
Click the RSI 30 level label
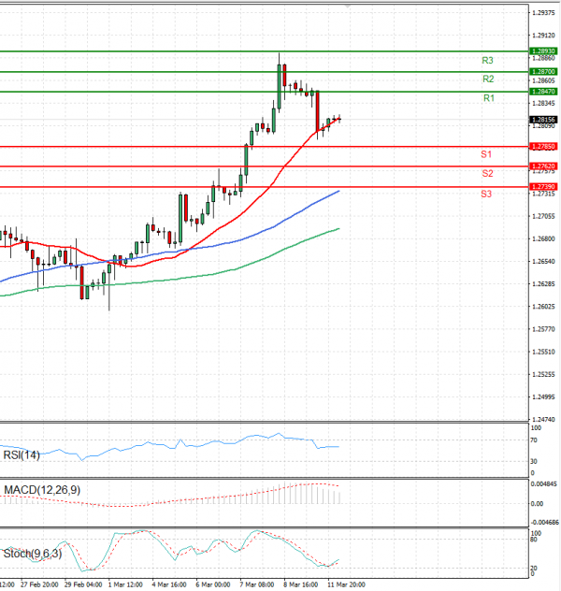click(x=534, y=461)
